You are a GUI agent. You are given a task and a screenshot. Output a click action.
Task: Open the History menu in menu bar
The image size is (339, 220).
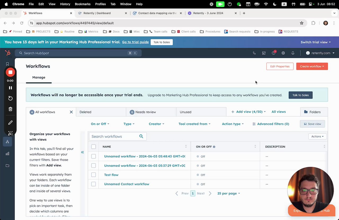65,4
